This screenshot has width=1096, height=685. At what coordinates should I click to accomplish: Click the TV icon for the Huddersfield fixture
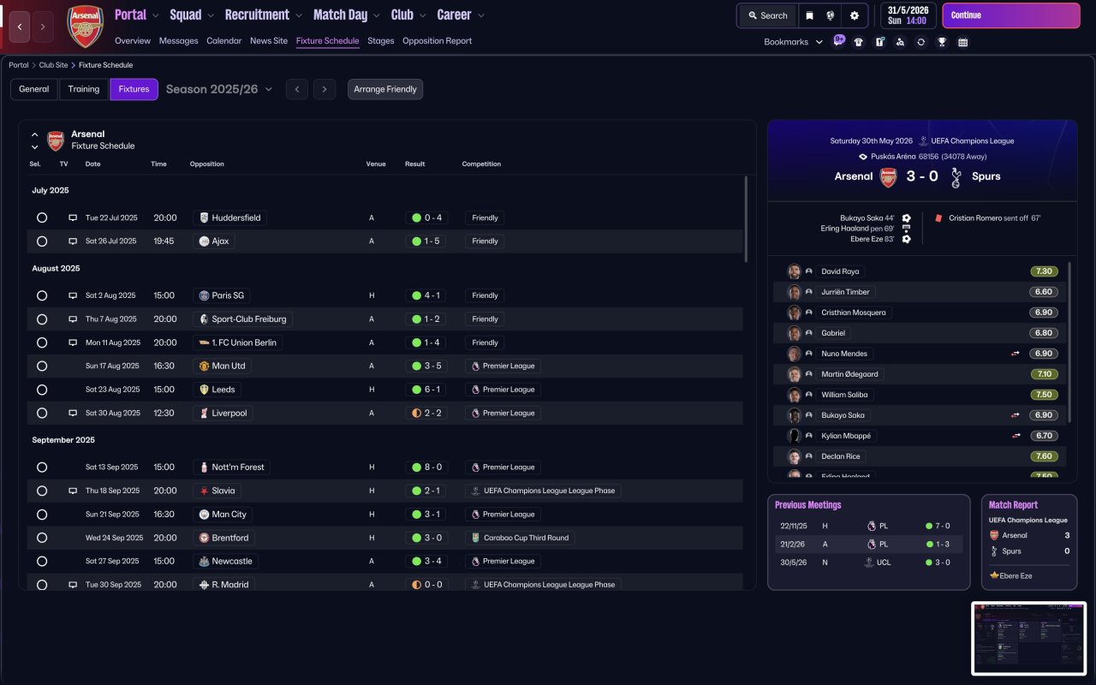click(x=73, y=218)
